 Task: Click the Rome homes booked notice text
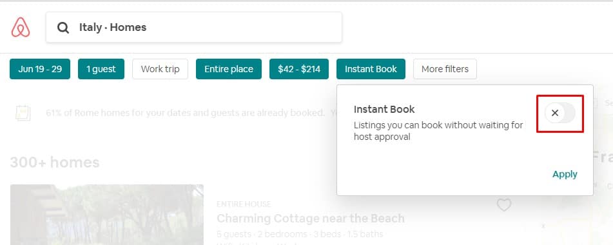185,113
